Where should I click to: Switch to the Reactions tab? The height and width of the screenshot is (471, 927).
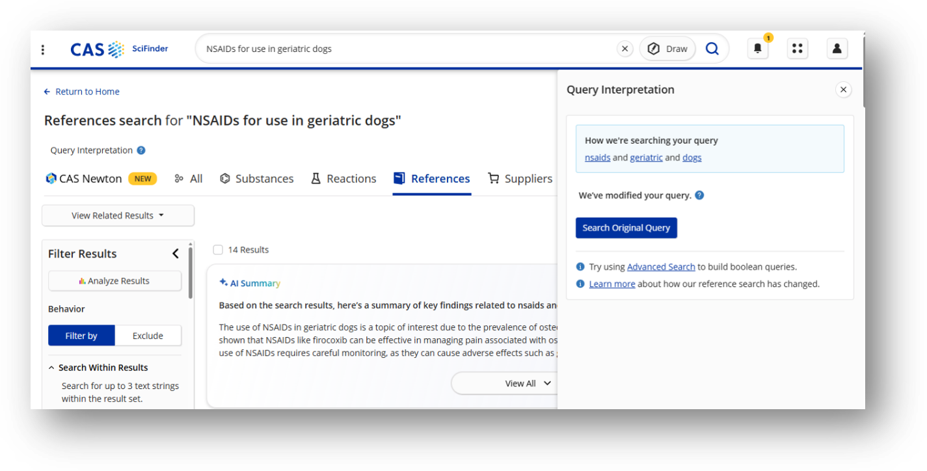pos(343,178)
